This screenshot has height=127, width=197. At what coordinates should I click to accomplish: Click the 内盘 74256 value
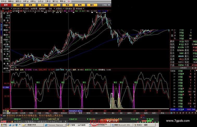(181, 65)
